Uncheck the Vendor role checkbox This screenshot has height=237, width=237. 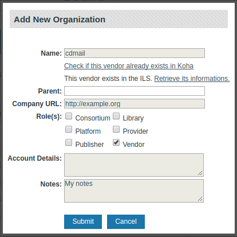coord(116,142)
